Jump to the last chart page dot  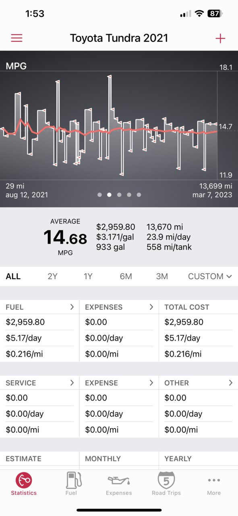point(139,194)
